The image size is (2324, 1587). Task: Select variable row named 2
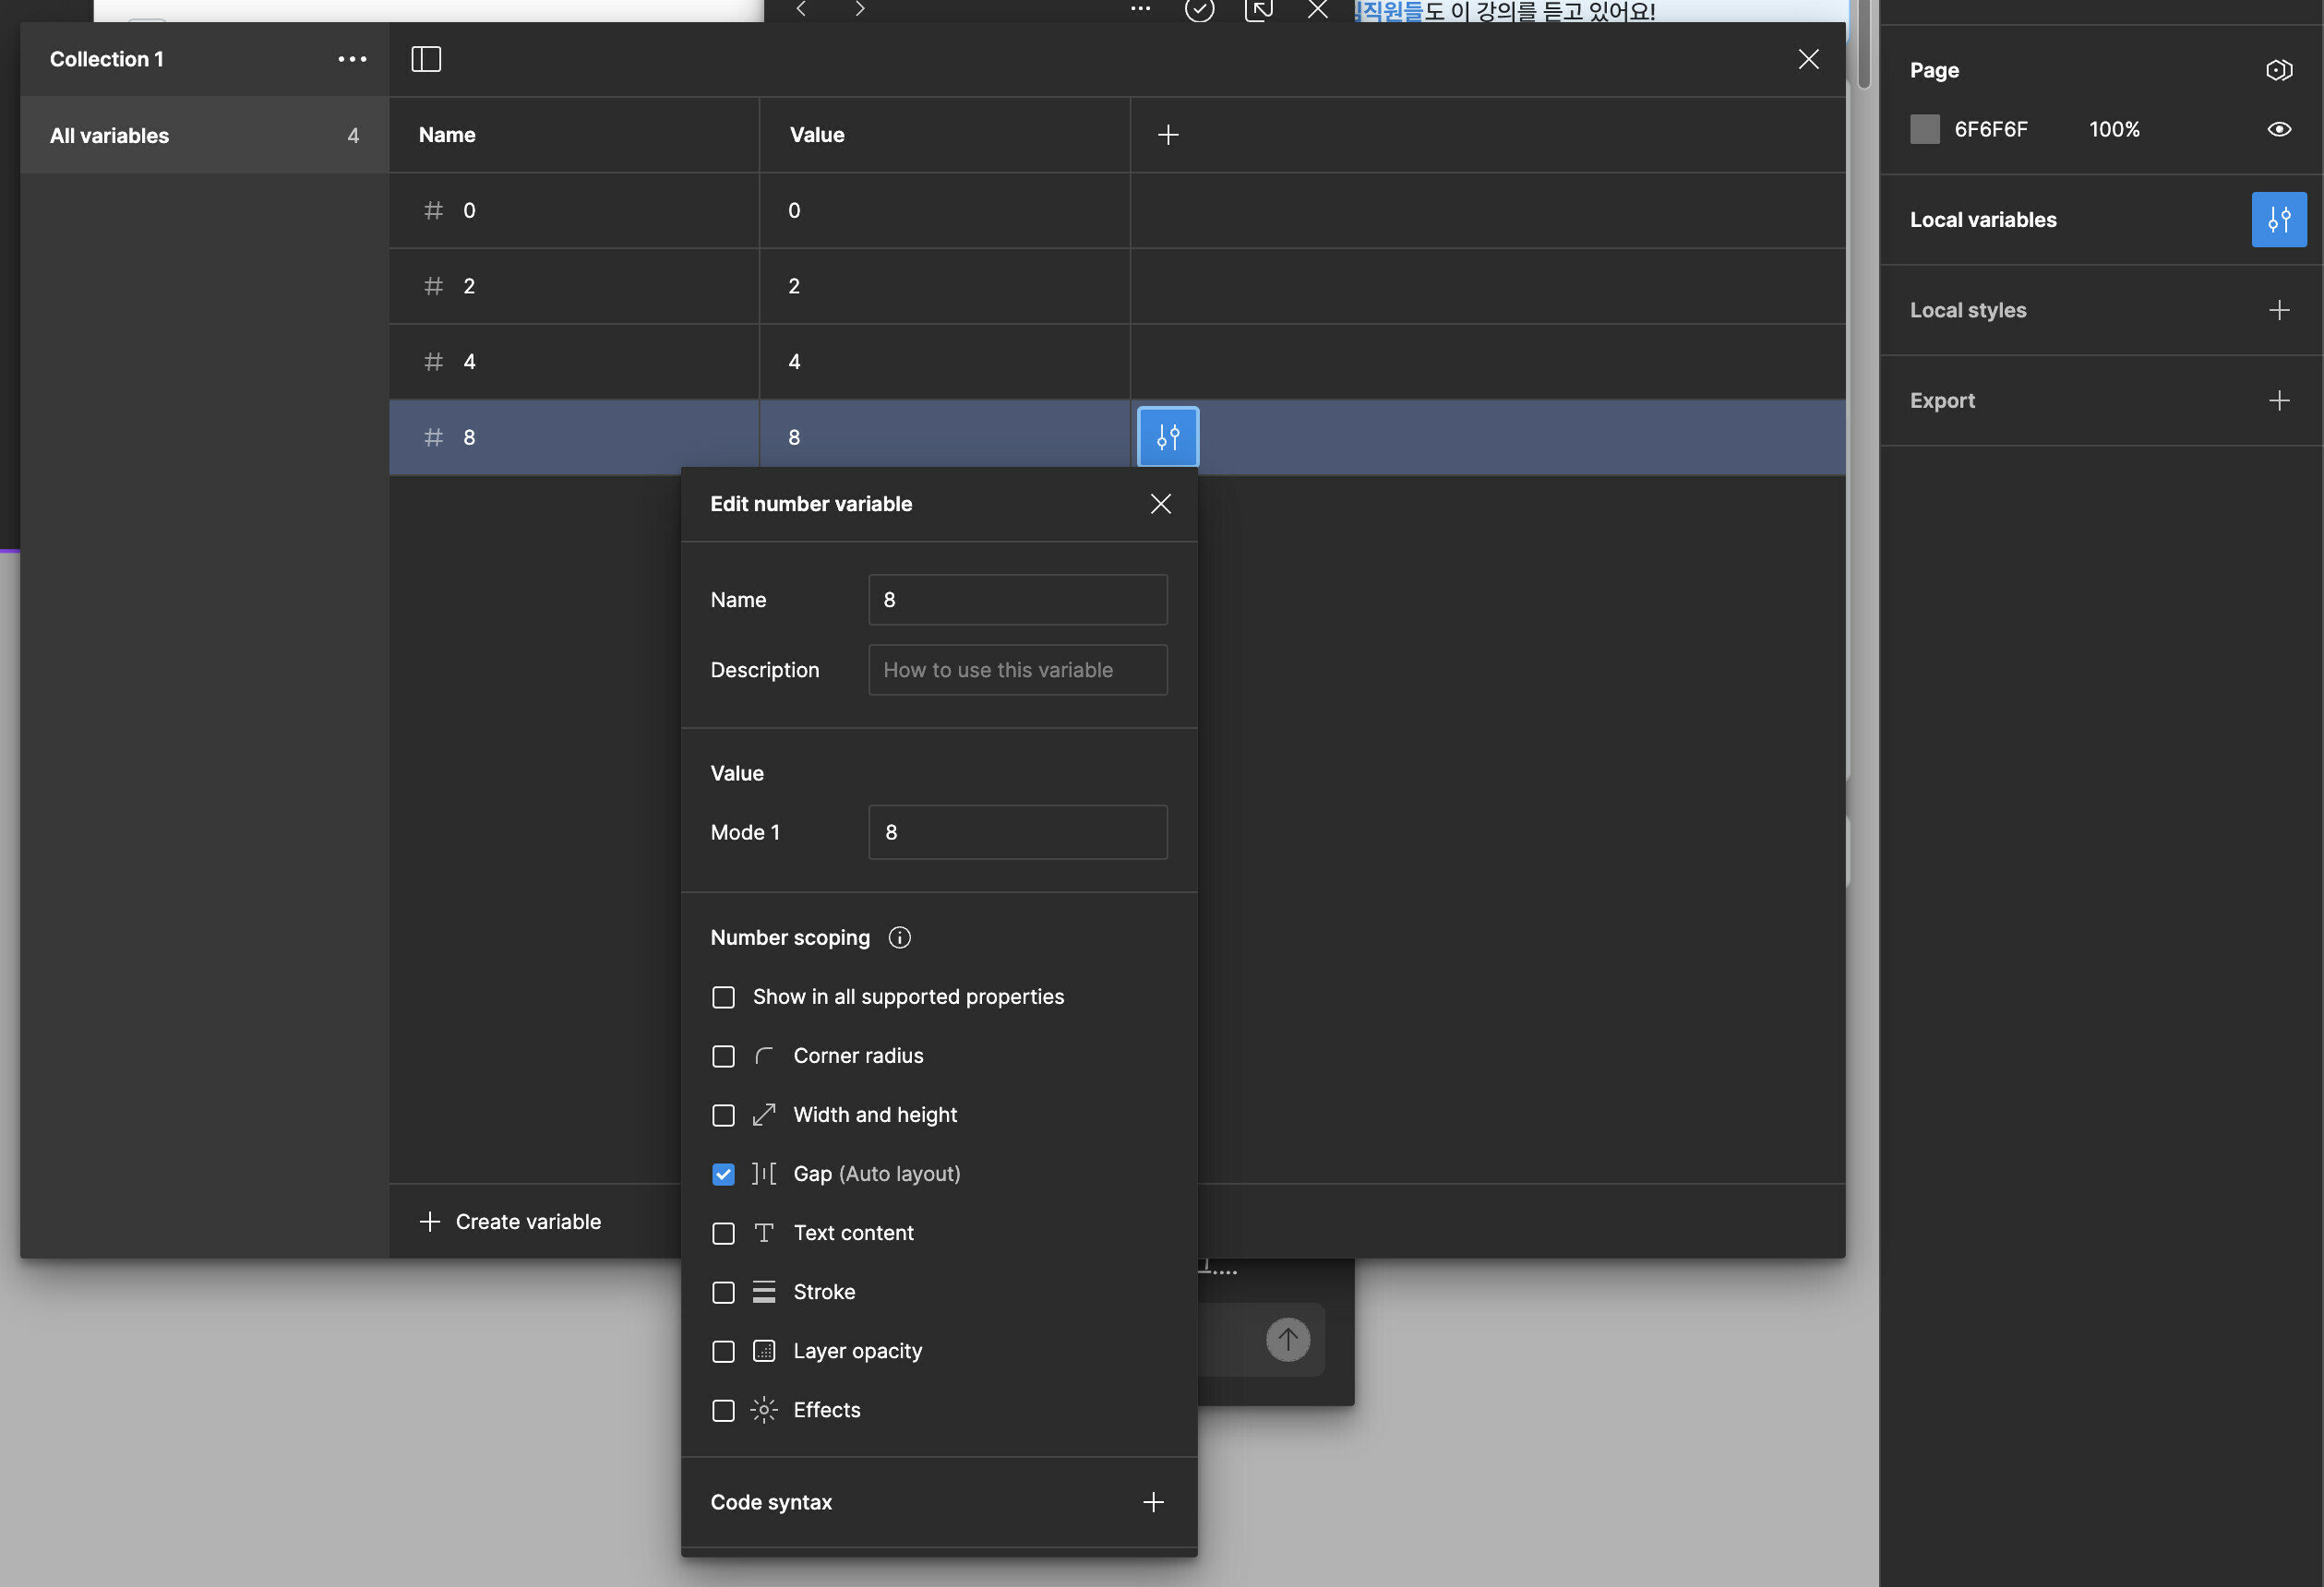(x=574, y=286)
